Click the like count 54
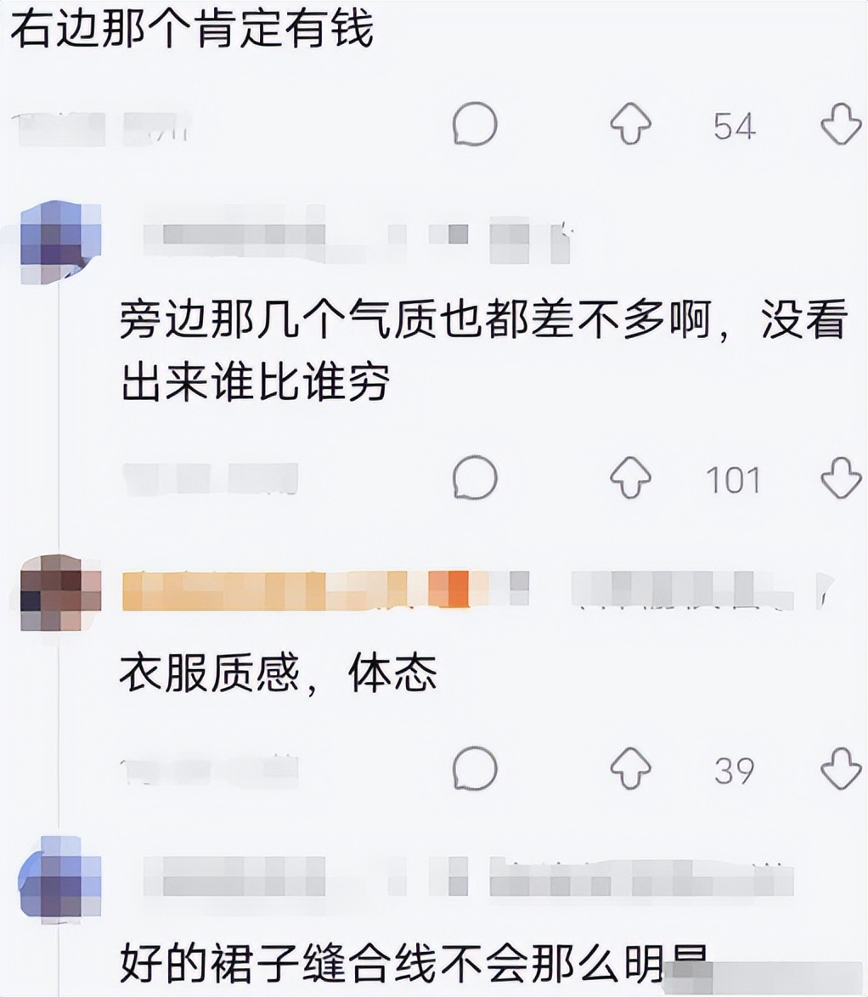The image size is (868, 997). (x=735, y=126)
